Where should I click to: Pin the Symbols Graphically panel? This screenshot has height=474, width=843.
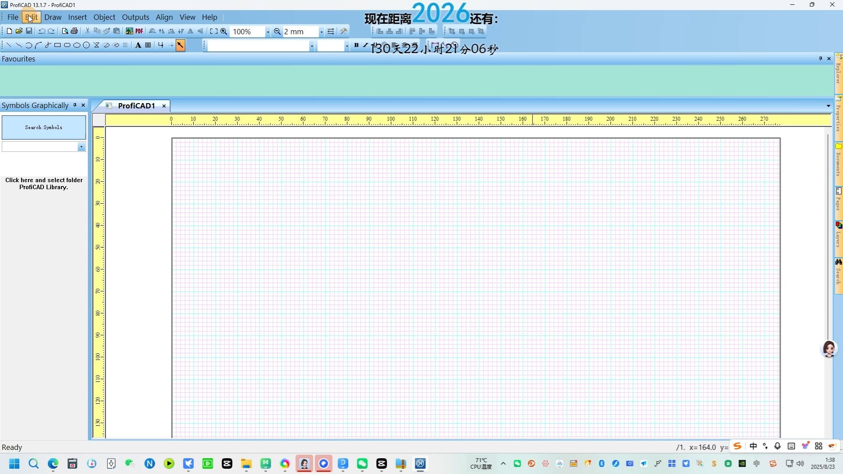click(75, 105)
